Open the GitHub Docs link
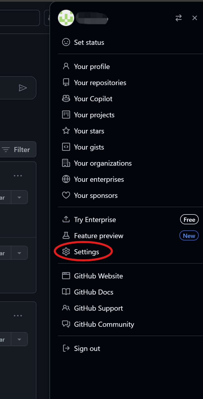Image resolution: width=203 pixels, height=399 pixels. (93, 292)
